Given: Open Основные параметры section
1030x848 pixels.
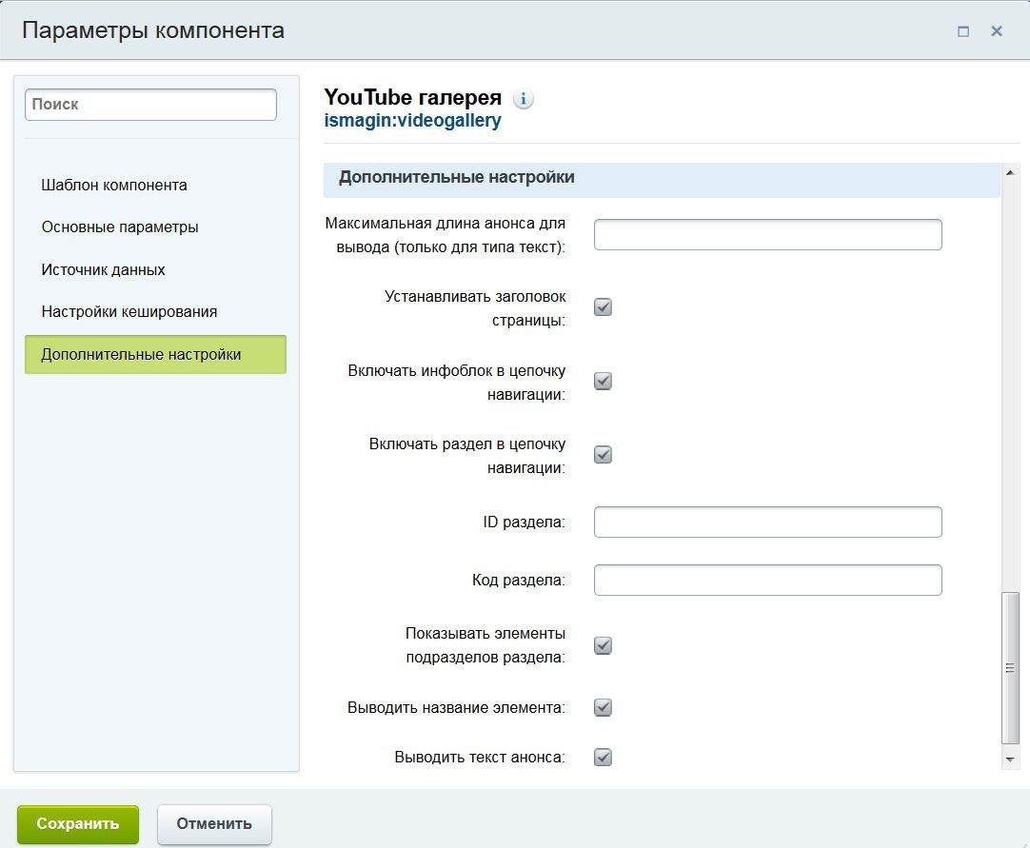Looking at the screenshot, I should pyautogui.click(x=120, y=227).
